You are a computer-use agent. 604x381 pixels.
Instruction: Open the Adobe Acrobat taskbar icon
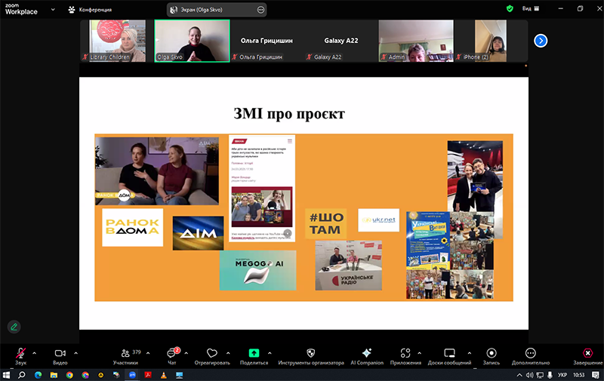[148, 375]
